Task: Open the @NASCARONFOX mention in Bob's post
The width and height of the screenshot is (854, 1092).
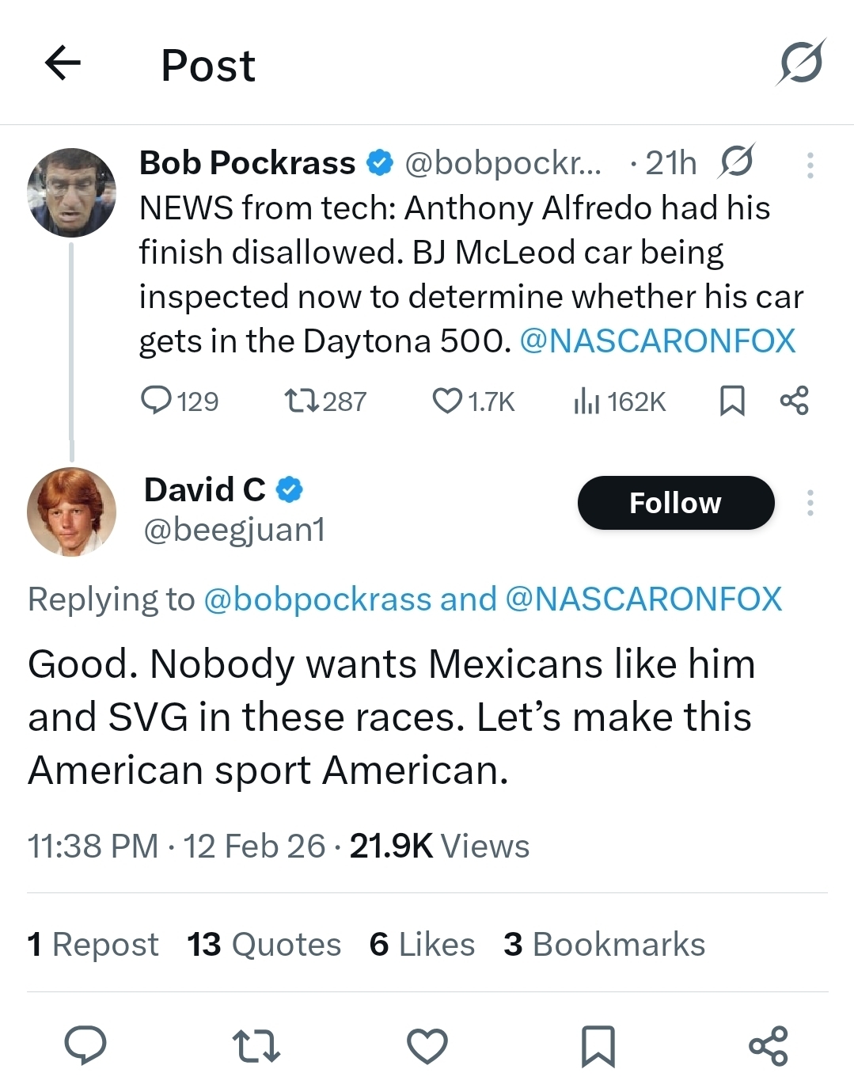Action: coord(657,341)
